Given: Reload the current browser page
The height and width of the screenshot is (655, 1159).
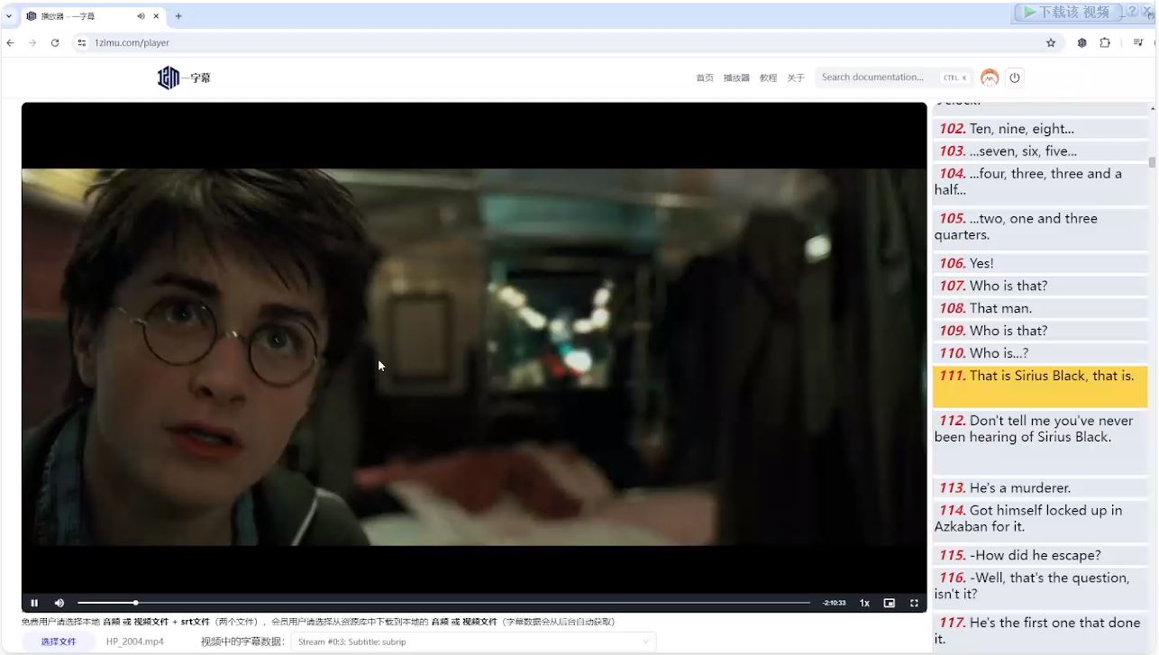Looking at the screenshot, I should [x=55, y=42].
